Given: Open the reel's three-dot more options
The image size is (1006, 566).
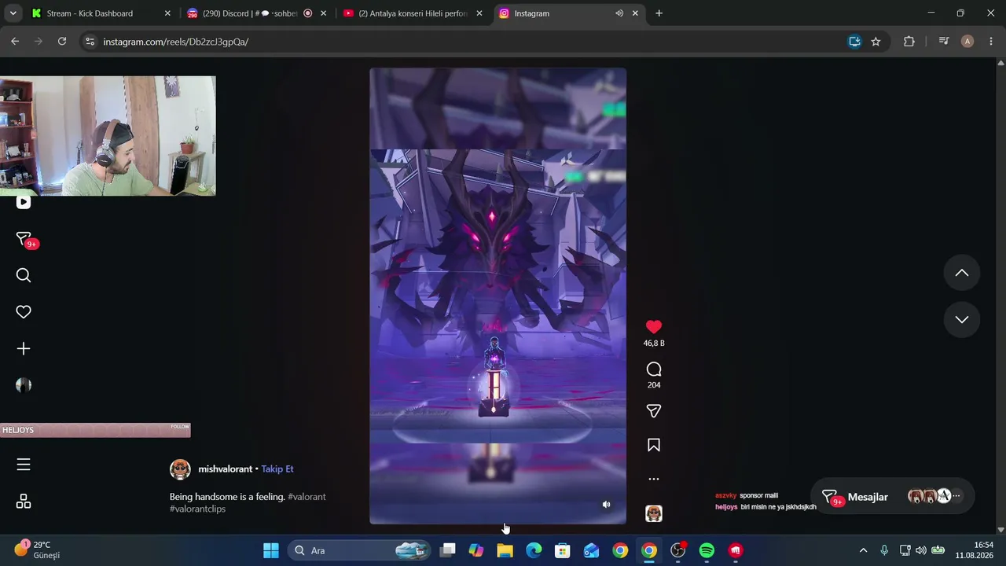Looking at the screenshot, I should (x=653, y=479).
